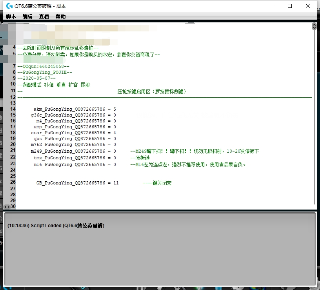Click the comment line '--去除时间限制及所有鼠标乱移暗桩--'
The height and width of the screenshot is (290, 320).
[x=58, y=48]
